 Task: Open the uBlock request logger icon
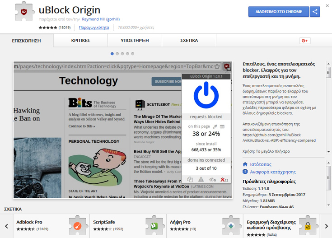222,126
